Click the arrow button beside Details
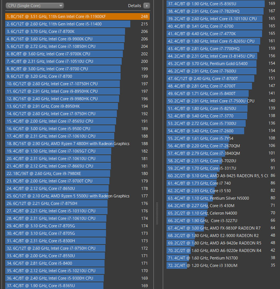This screenshot has width=280, height=289. [x=147, y=6]
